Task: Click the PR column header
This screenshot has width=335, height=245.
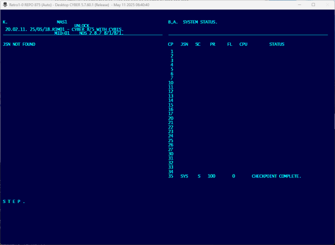Action: [x=212, y=44]
